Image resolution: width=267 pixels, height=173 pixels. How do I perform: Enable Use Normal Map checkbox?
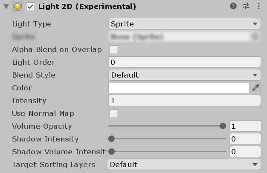point(113,113)
